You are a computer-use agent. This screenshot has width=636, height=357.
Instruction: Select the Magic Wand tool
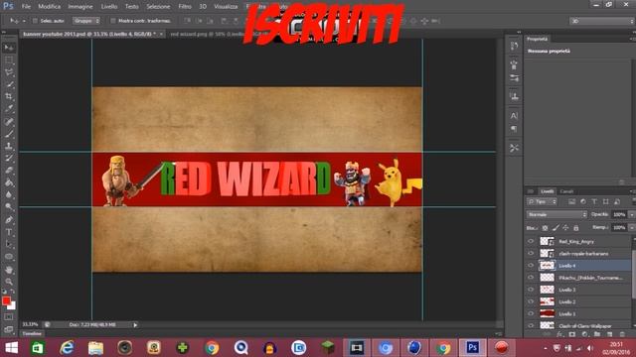9,84
